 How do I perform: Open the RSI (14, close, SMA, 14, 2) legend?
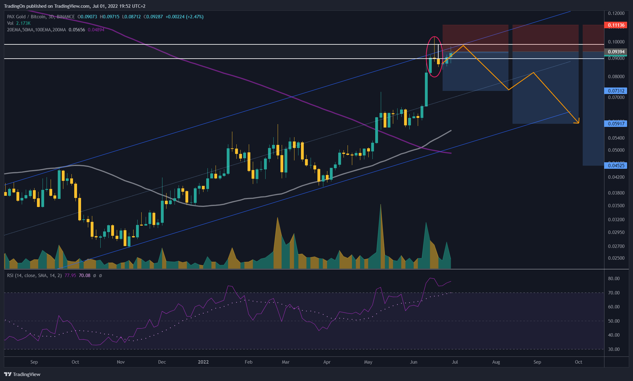click(x=34, y=276)
